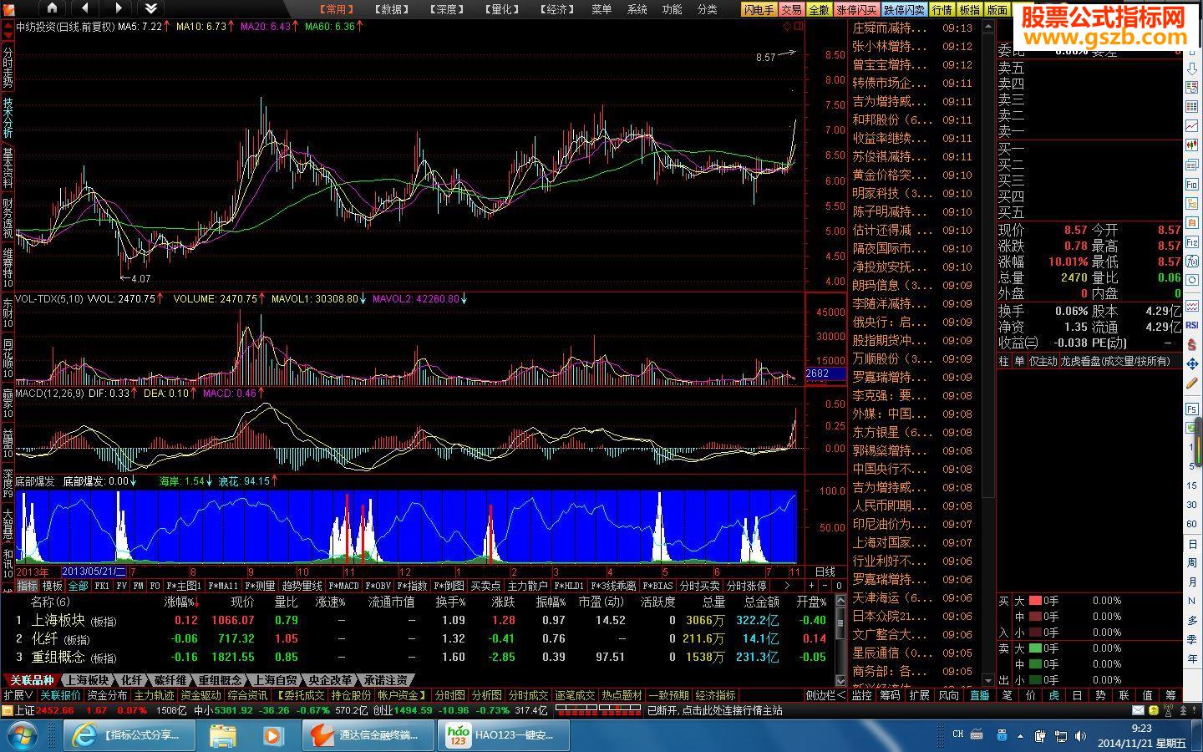
Task: Select the 多 multi-period button
Action: point(1192,620)
